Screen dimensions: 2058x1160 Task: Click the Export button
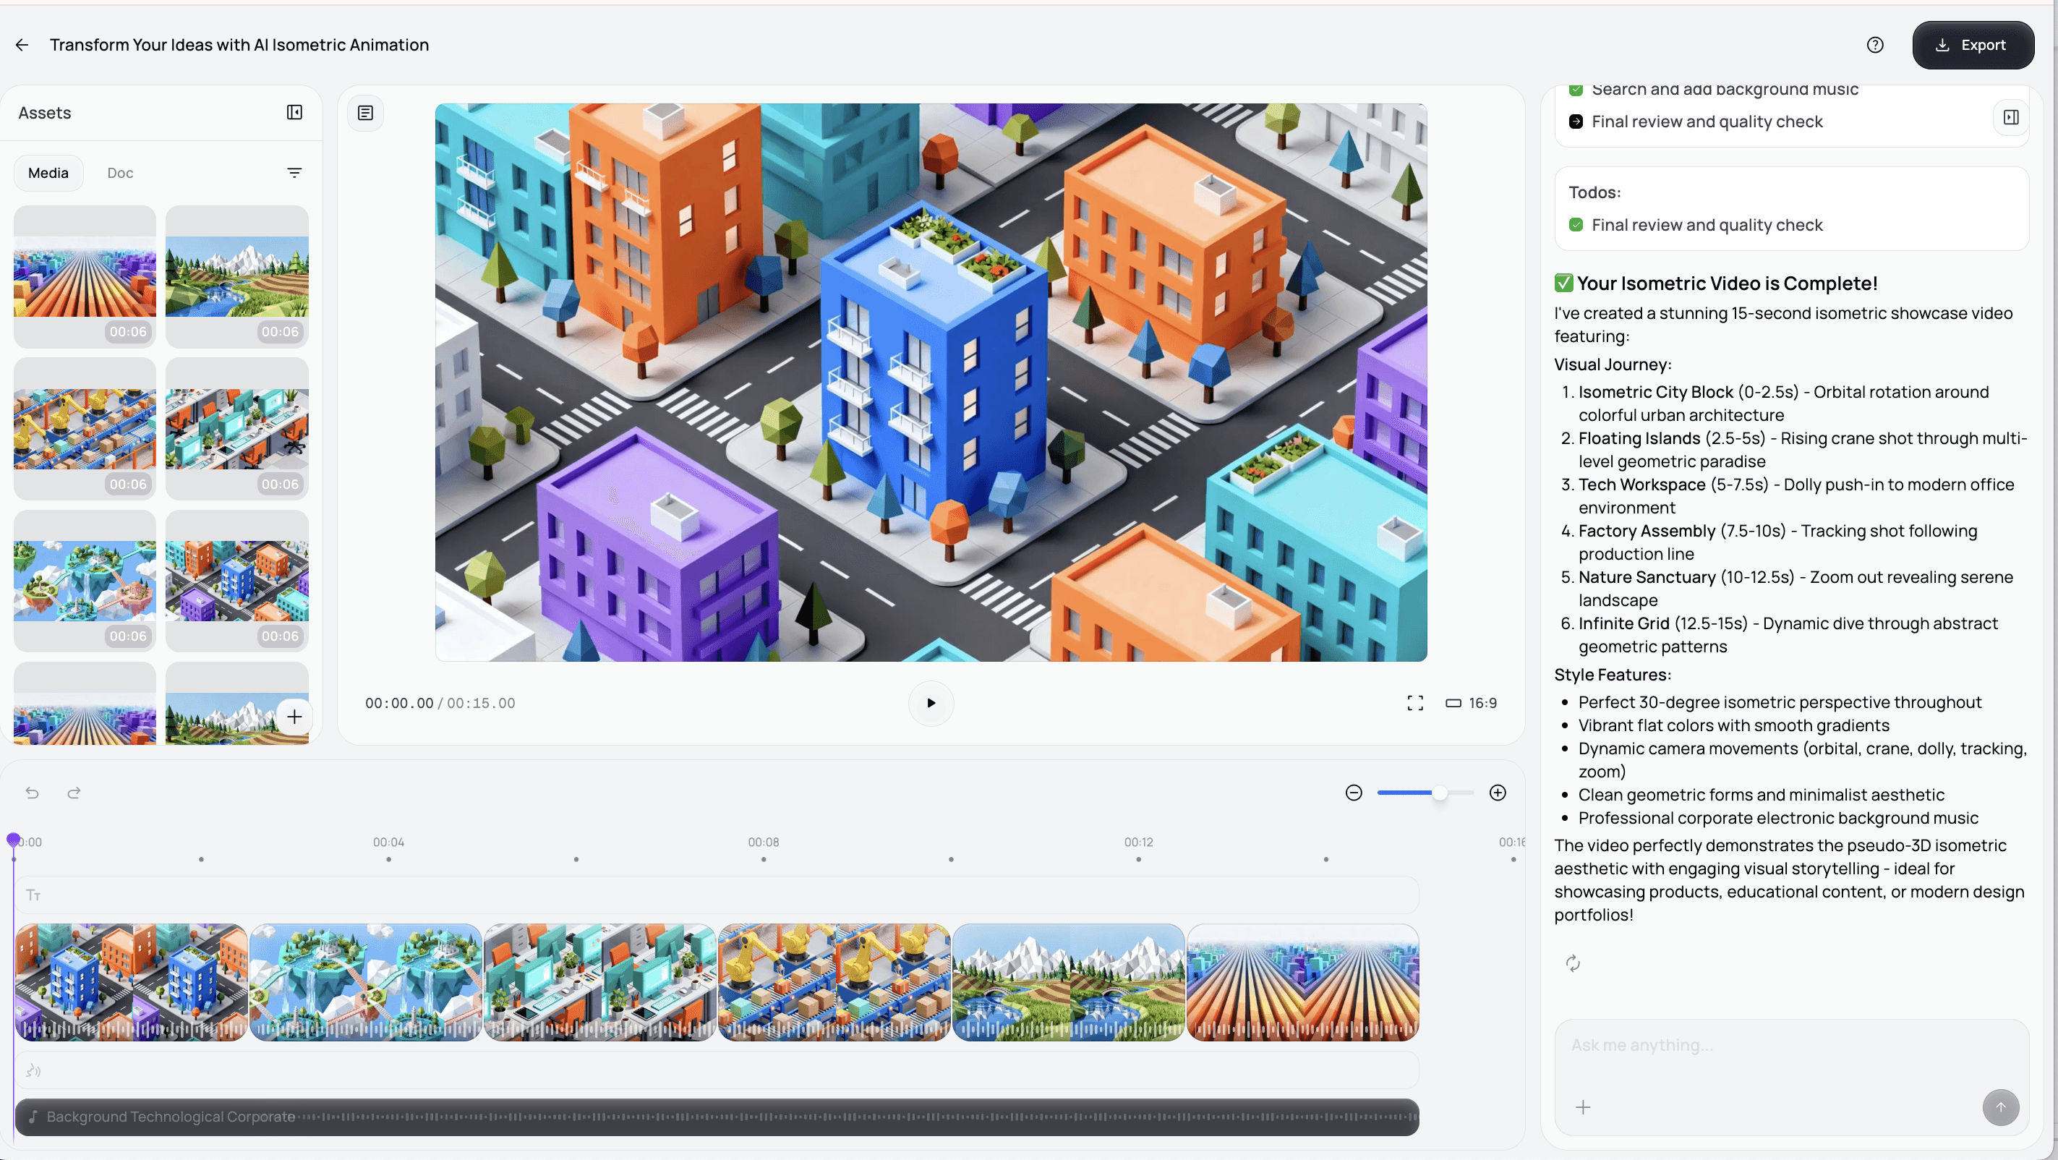click(1973, 45)
